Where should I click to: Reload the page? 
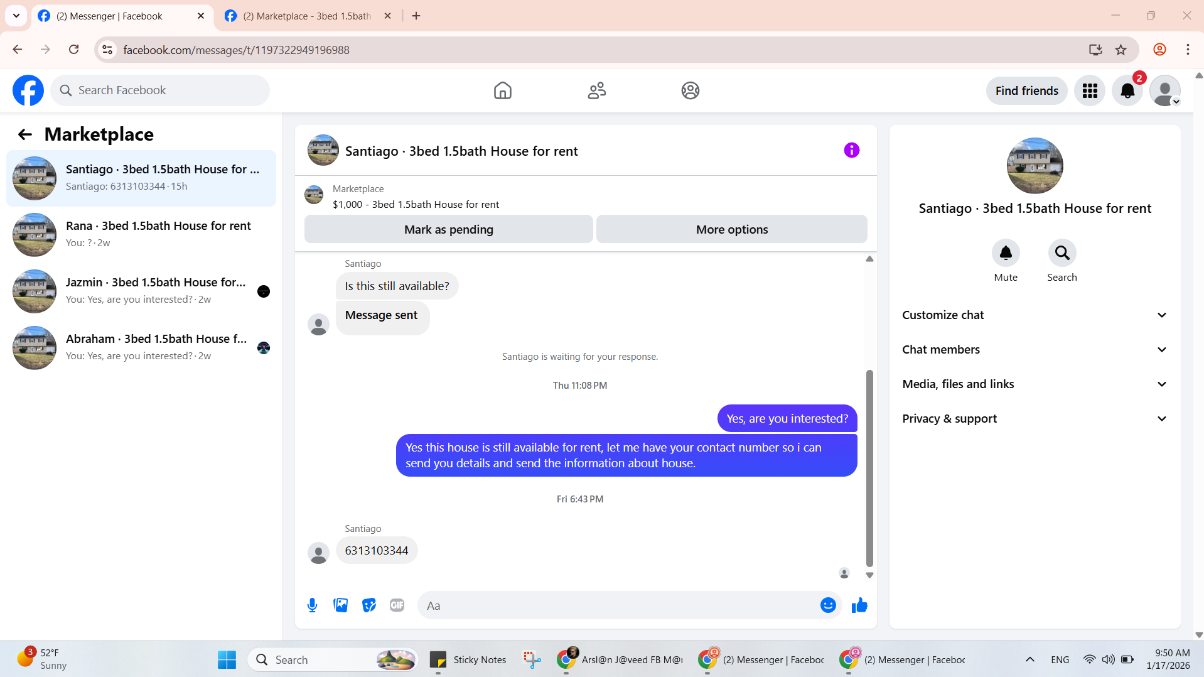point(74,50)
